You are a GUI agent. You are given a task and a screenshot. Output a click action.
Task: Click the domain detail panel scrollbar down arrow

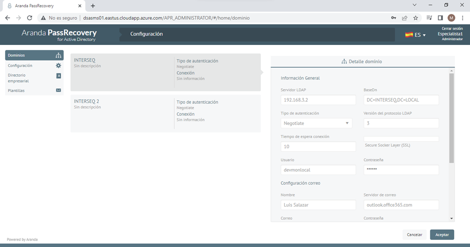coord(451,218)
